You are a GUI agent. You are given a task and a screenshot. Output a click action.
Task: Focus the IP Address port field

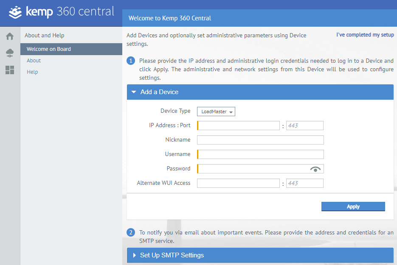(304, 126)
